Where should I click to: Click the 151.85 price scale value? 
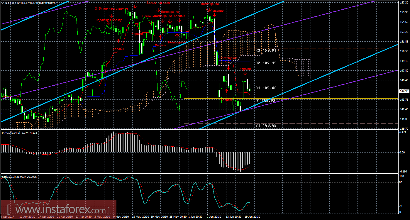click(x=404, y=41)
